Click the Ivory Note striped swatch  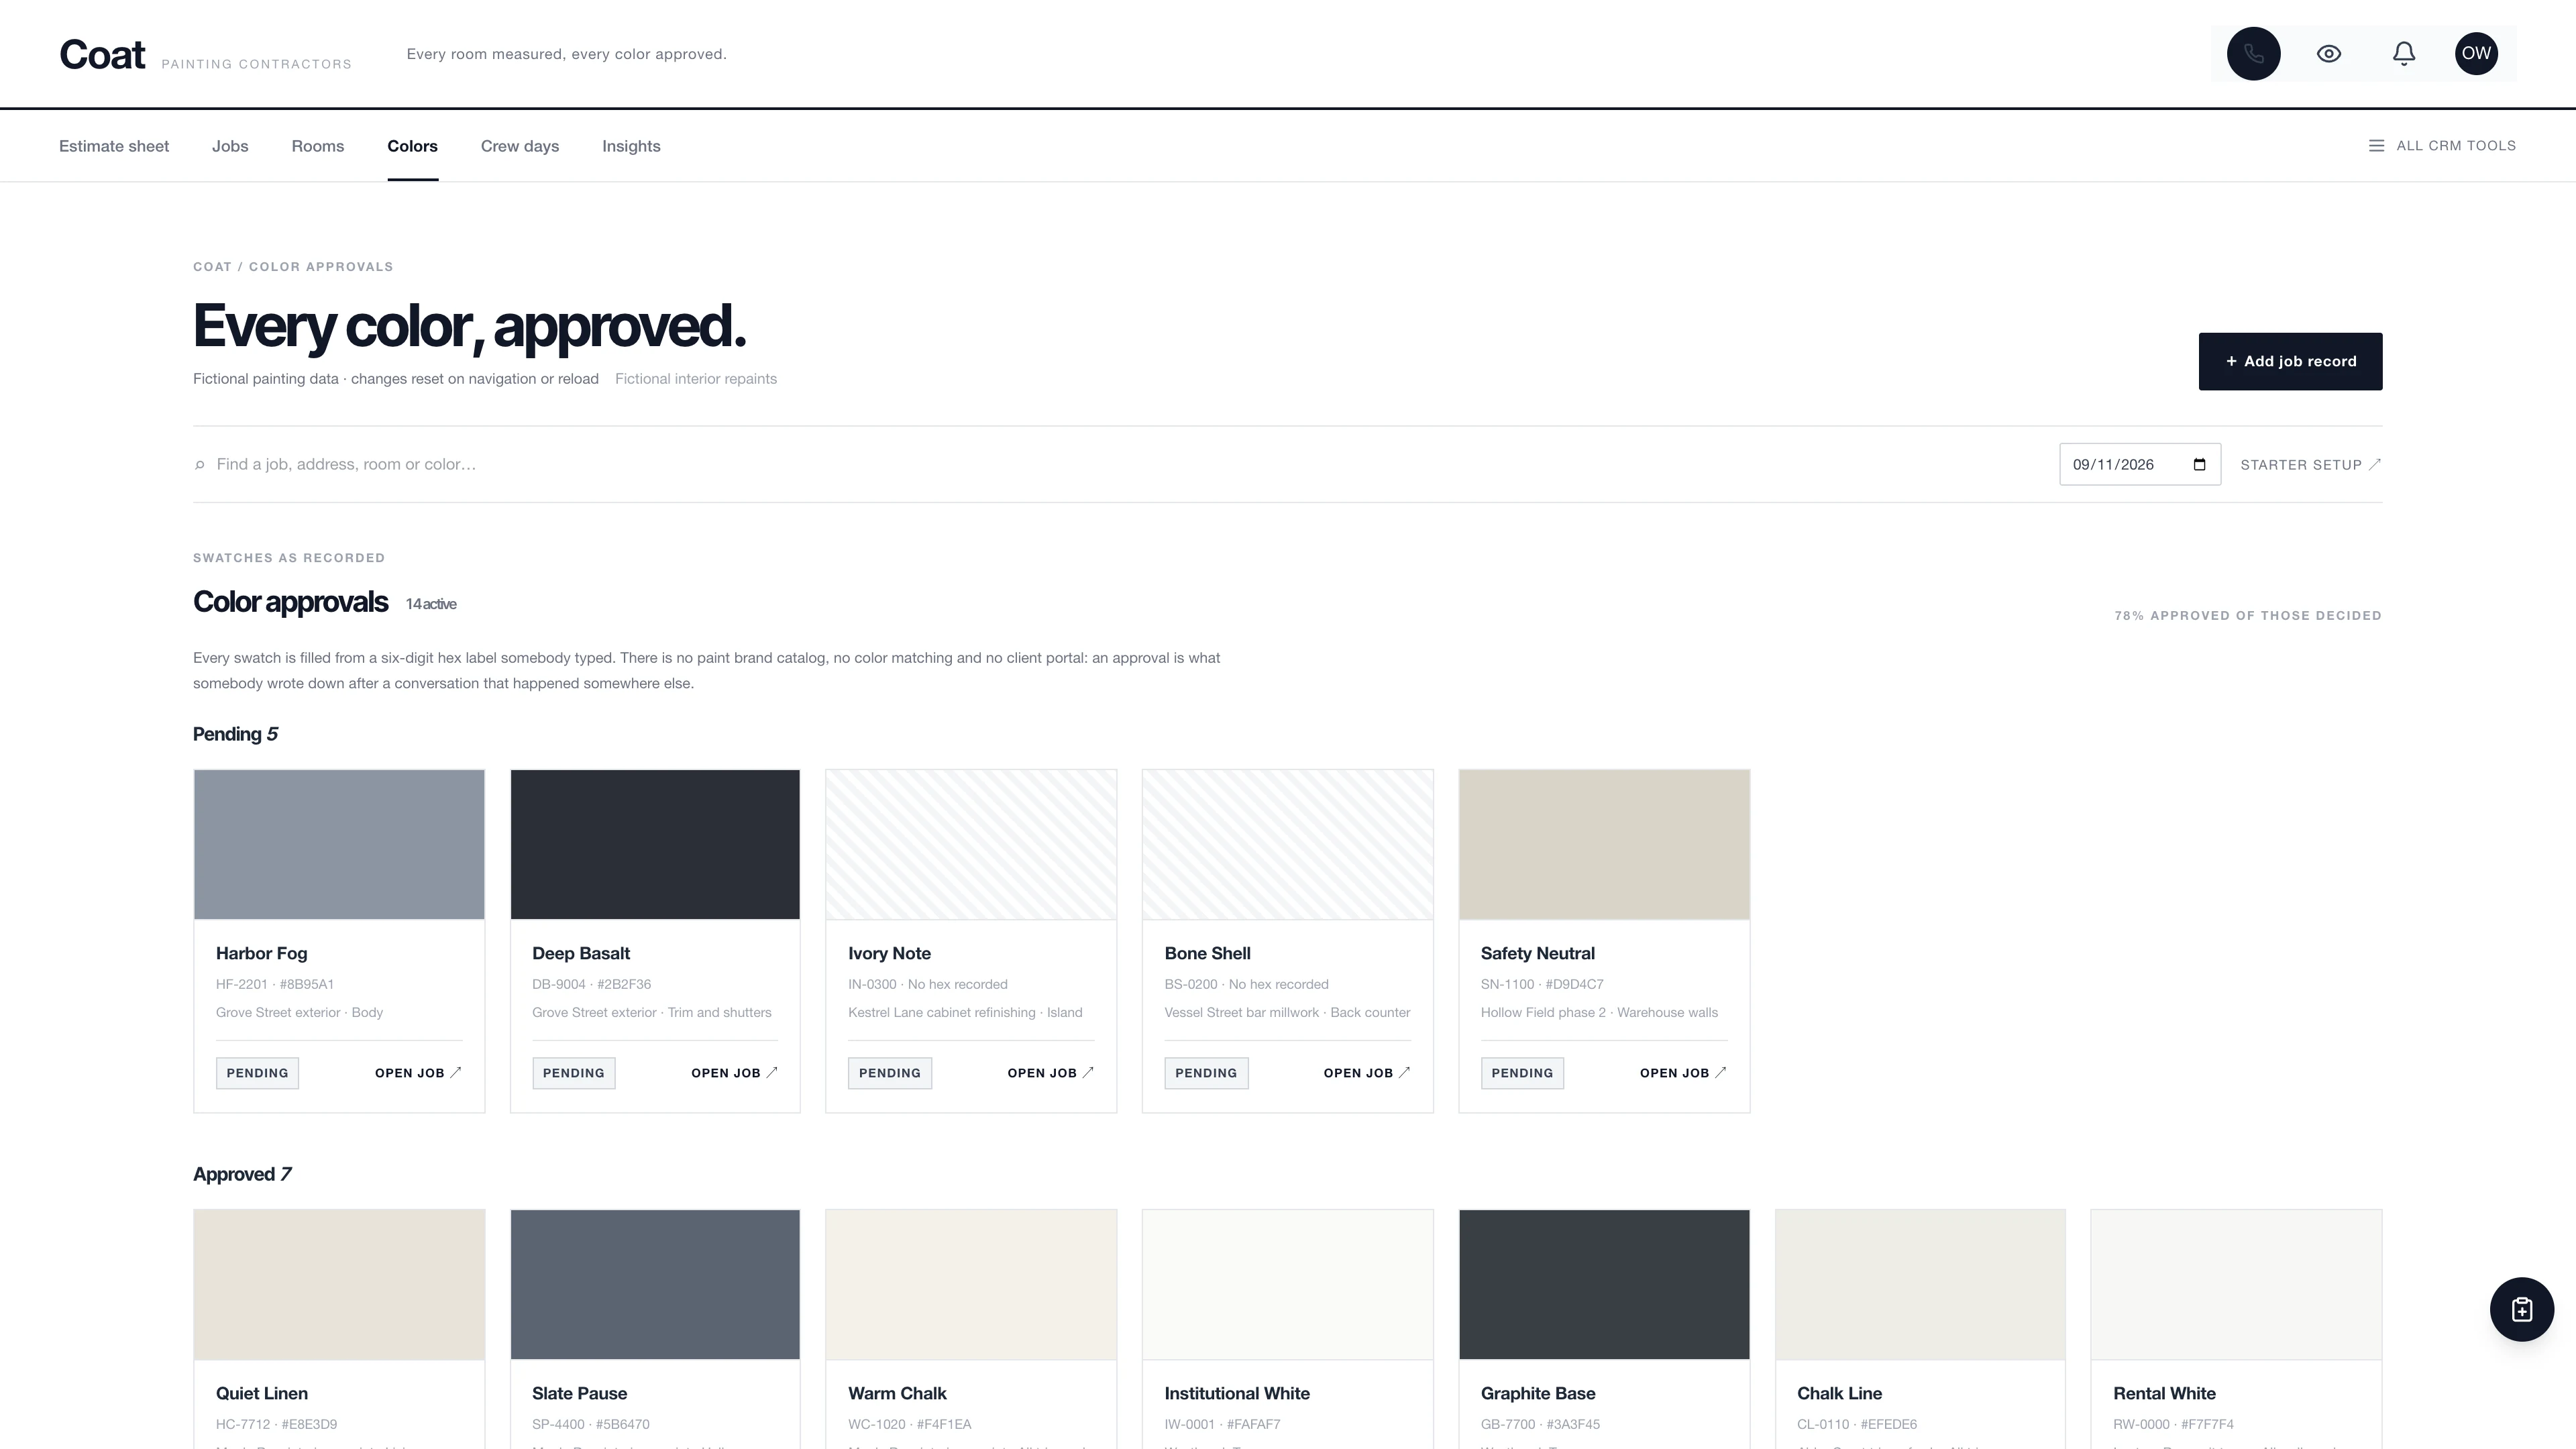(x=971, y=844)
